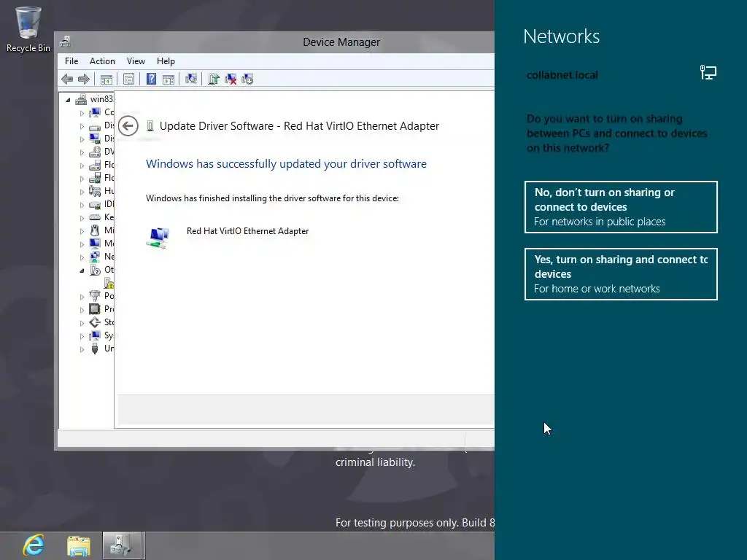The width and height of the screenshot is (747, 560).
Task: Open the Recycle Bin desktop icon
Action: 28,29
